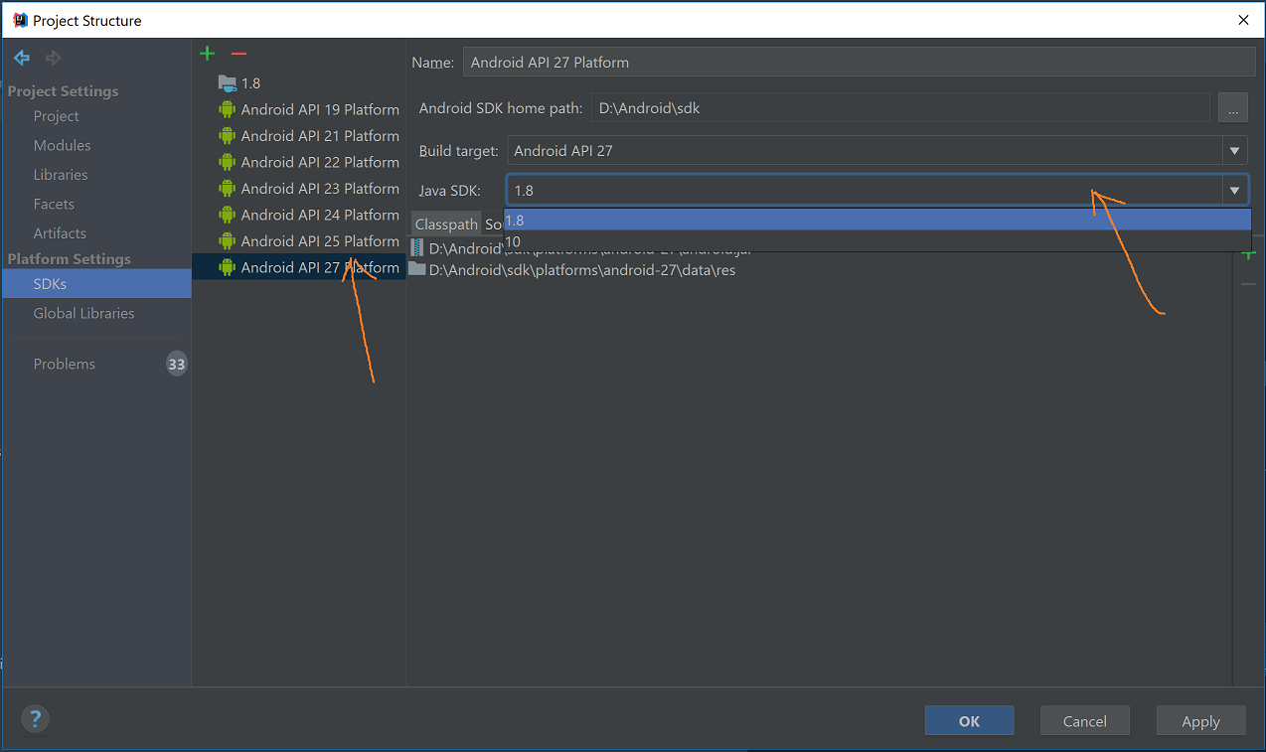The width and height of the screenshot is (1266, 752).
Task: Click the Name field with Android API 27 Platform
Action: pyautogui.click(x=859, y=62)
